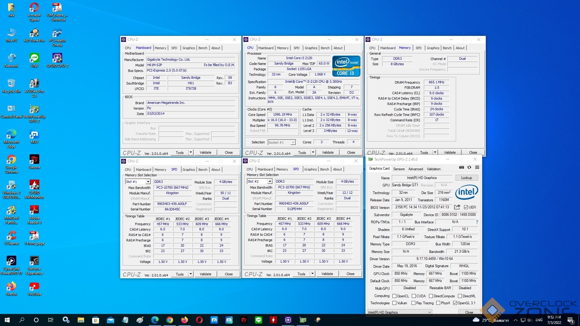
Task: Click the GPU-Z refresh icon
Action: coord(469,167)
